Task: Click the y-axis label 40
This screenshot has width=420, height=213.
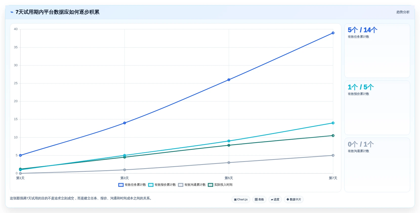Action: click(x=16, y=29)
